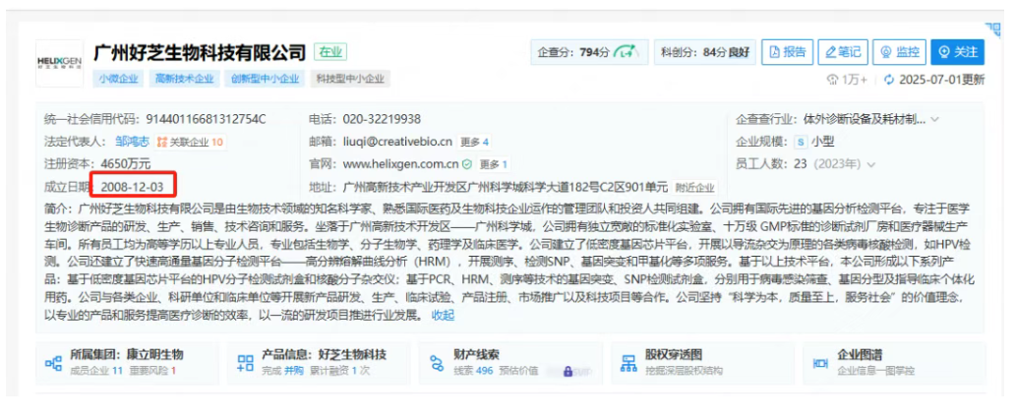Enable 监控 monitoring for this company
The image size is (1015, 419).
[x=899, y=52]
